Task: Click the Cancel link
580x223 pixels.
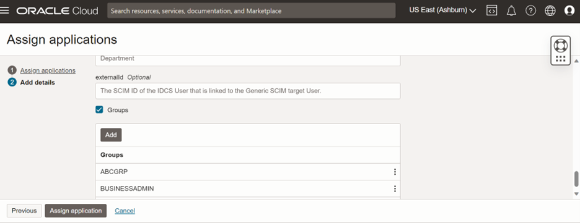Action: pyautogui.click(x=125, y=211)
